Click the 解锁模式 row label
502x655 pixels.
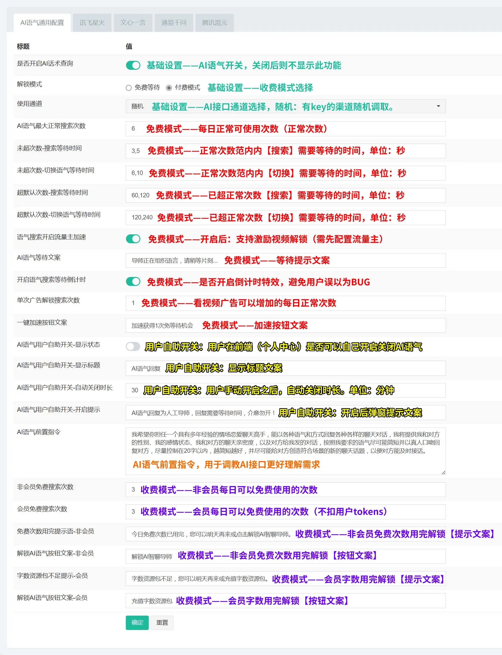29,84
